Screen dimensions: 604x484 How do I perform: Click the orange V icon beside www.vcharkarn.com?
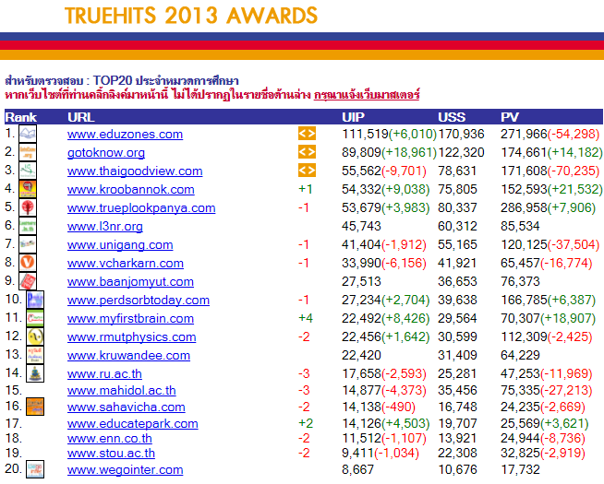28,263
